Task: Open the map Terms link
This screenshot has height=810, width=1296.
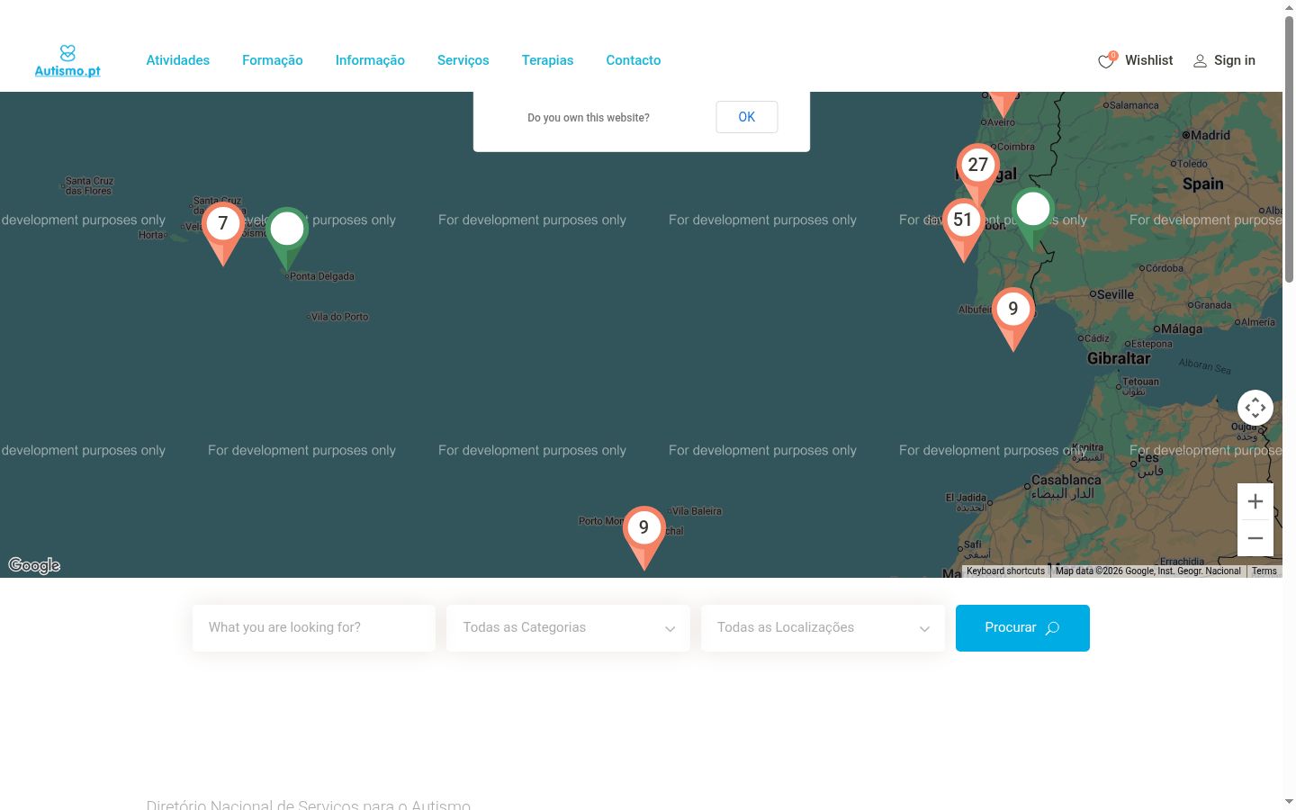Action: click(1264, 571)
